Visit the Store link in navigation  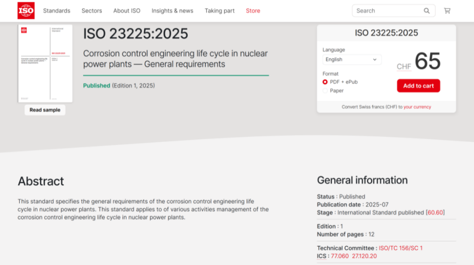pos(253,11)
